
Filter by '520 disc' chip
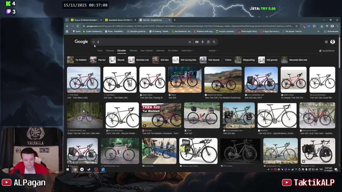tap(161, 60)
